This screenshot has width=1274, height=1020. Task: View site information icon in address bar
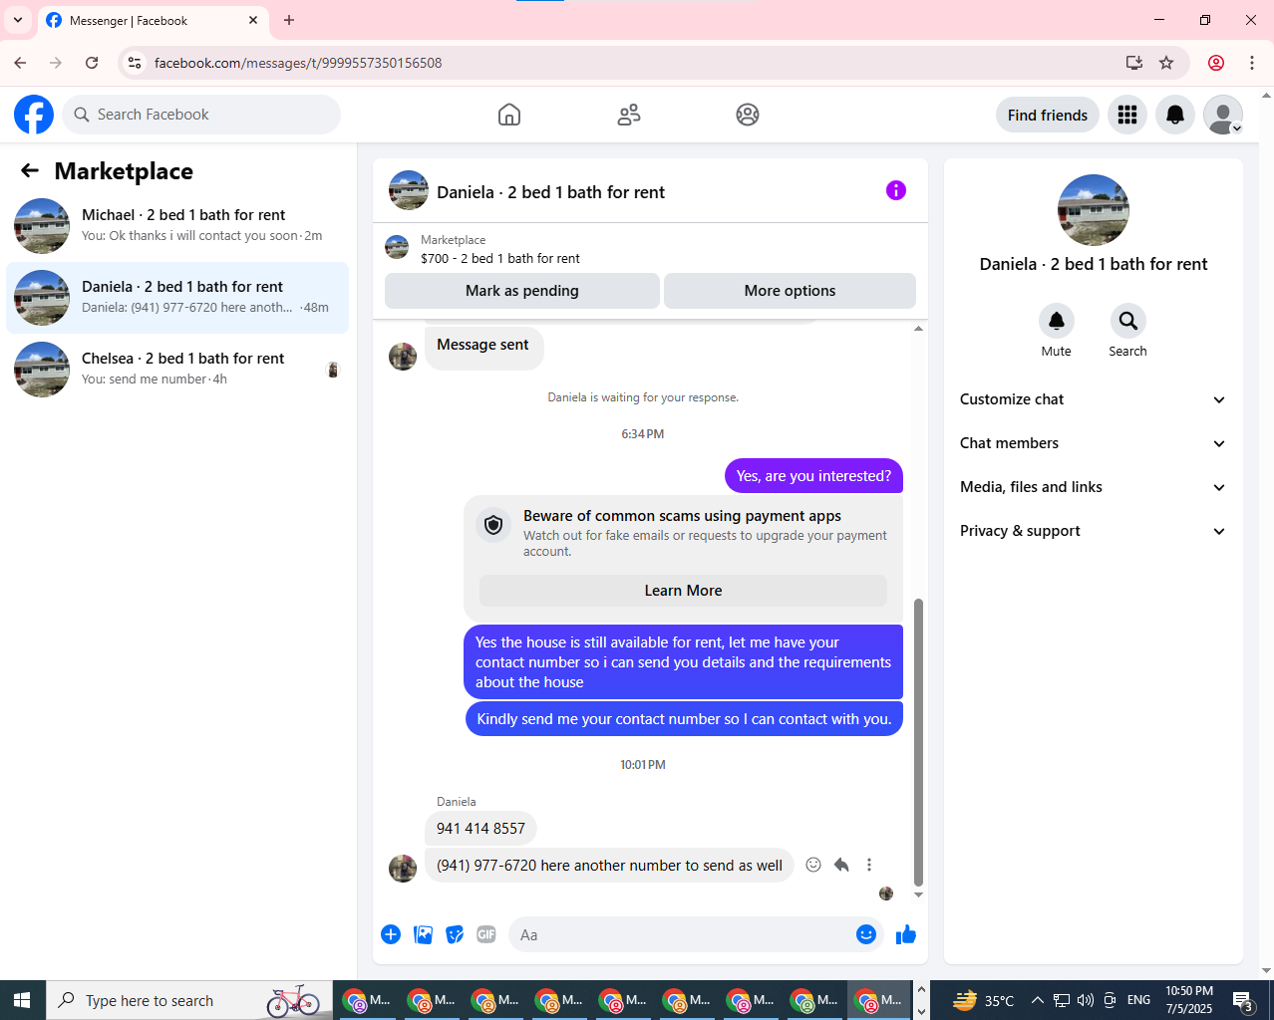[x=135, y=63]
